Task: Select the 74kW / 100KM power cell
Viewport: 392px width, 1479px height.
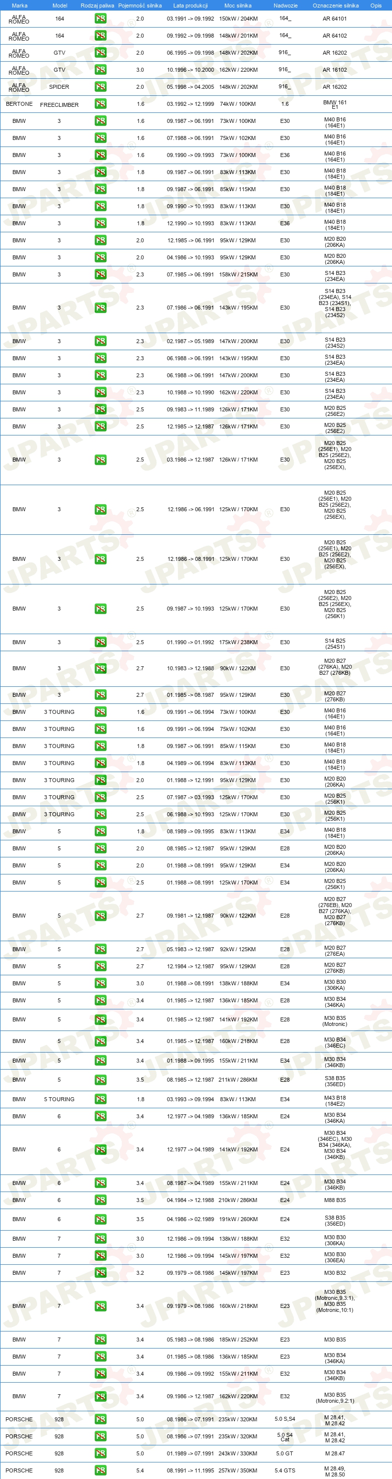Action: [238, 104]
